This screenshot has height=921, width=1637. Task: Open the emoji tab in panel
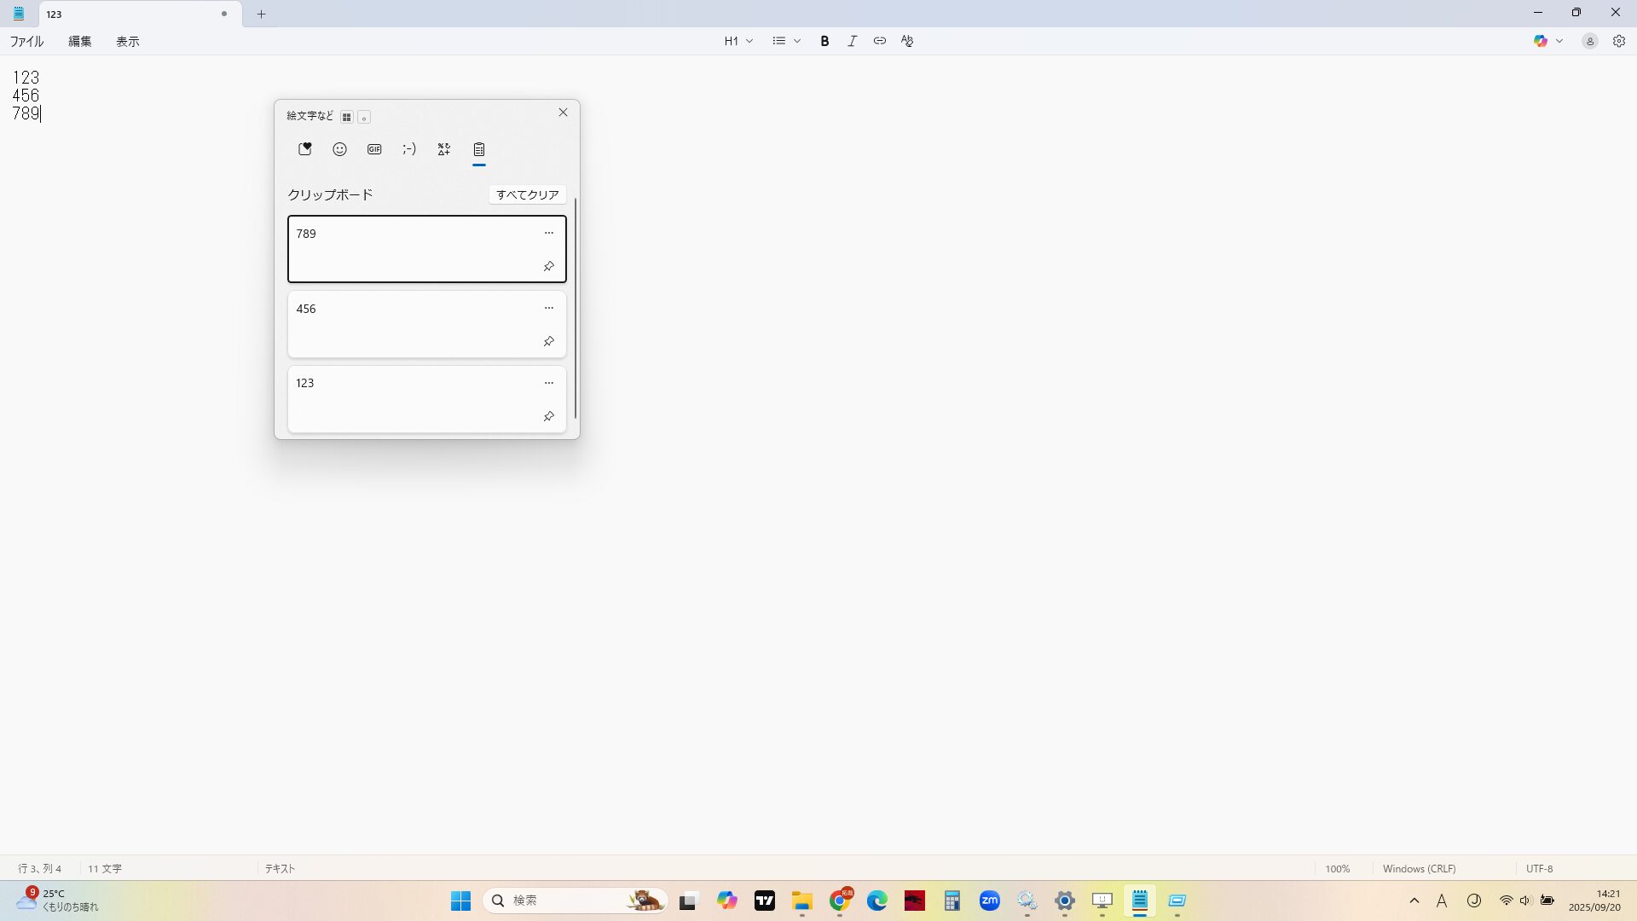(x=339, y=149)
